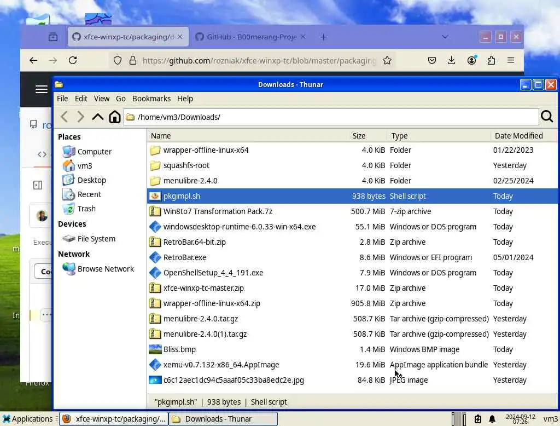Image resolution: width=560 pixels, height=426 pixels.
Task: Open Thunar View menu
Action: (x=101, y=99)
